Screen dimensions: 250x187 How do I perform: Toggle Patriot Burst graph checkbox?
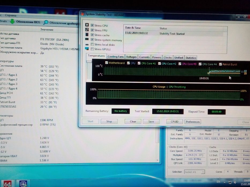pos(220,64)
